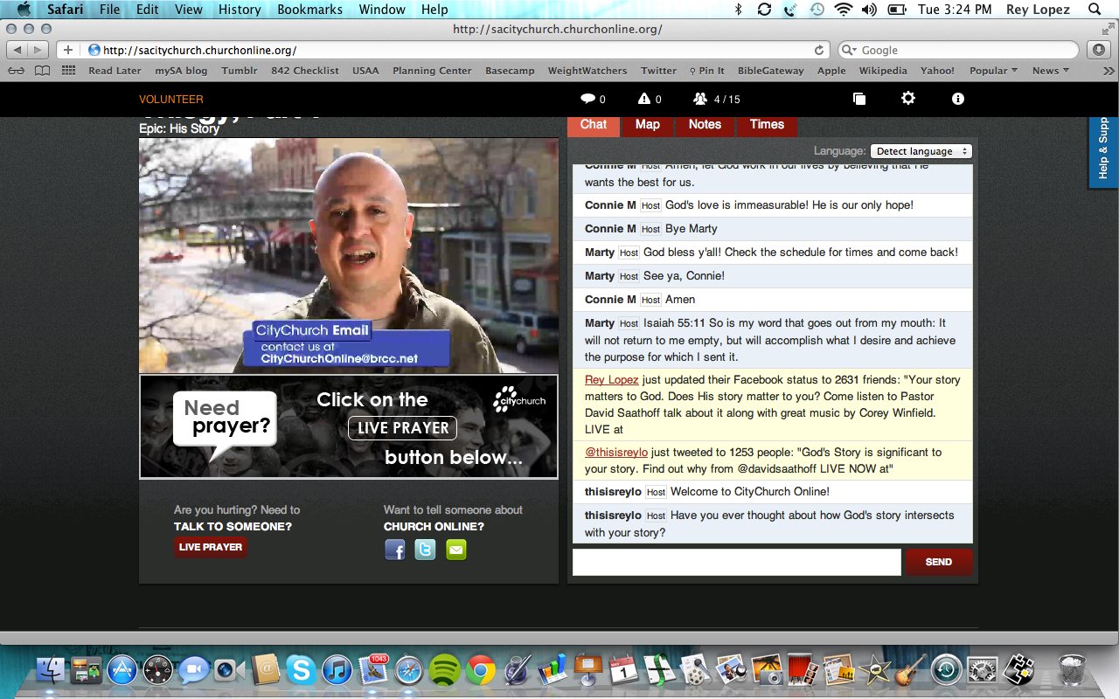Click the pop-out window icon

pos(859,99)
